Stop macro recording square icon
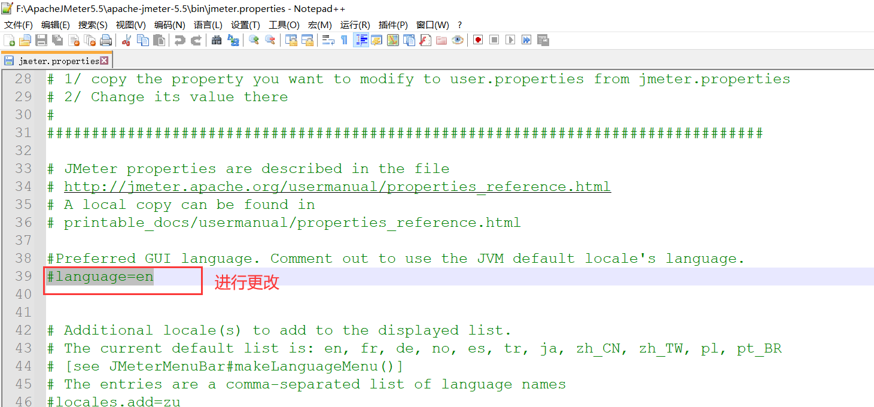Image resolution: width=874 pixels, height=407 pixels. pos(494,40)
